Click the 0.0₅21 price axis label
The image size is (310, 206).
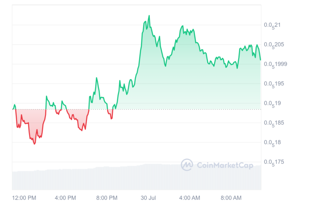tap(272, 25)
